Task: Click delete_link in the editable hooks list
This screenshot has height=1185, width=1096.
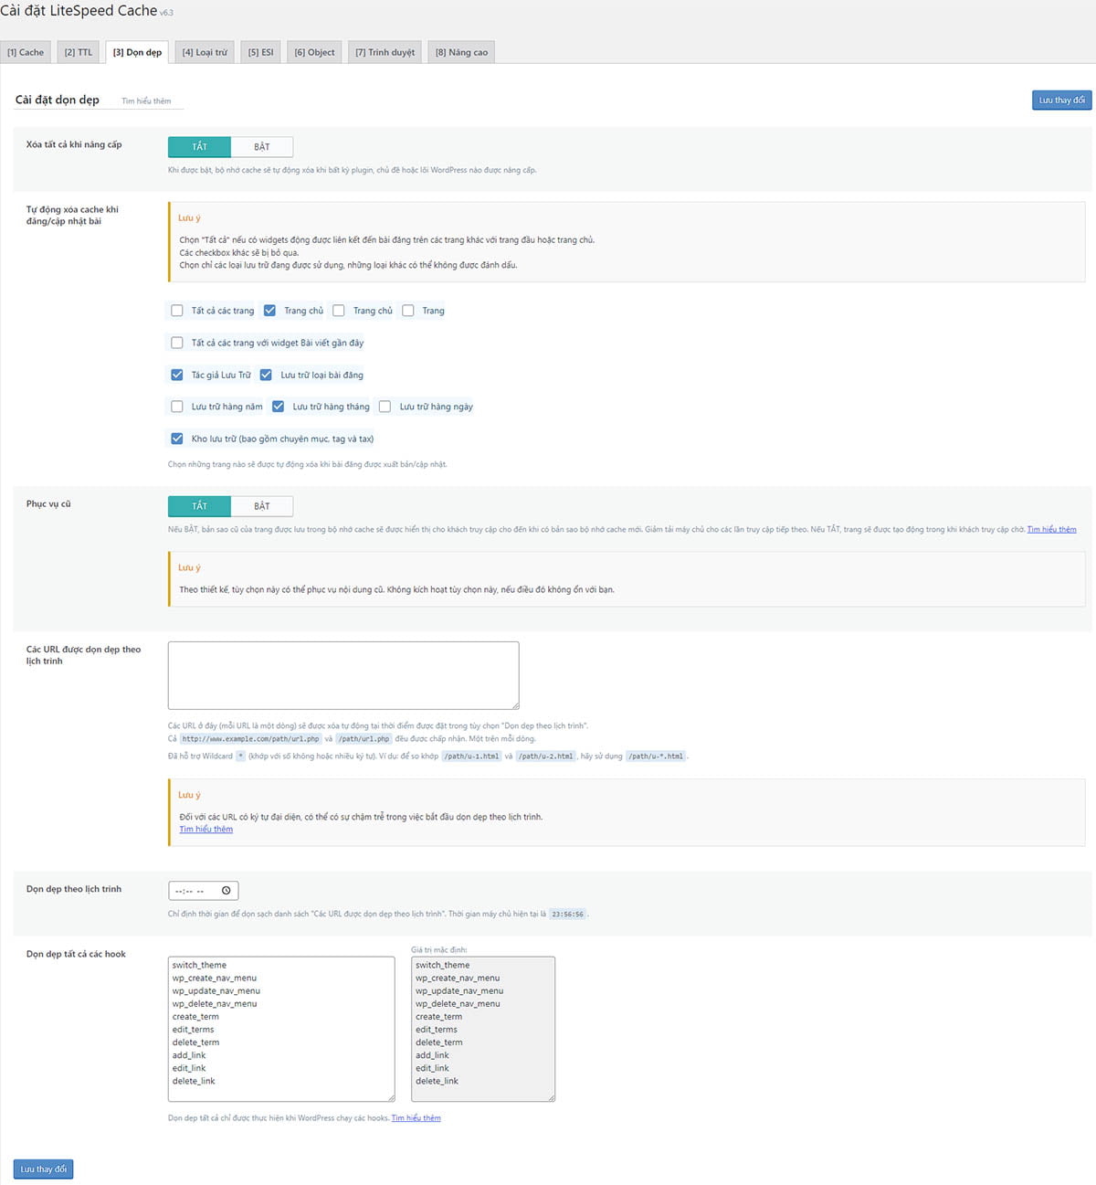Action: [194, 1081]
